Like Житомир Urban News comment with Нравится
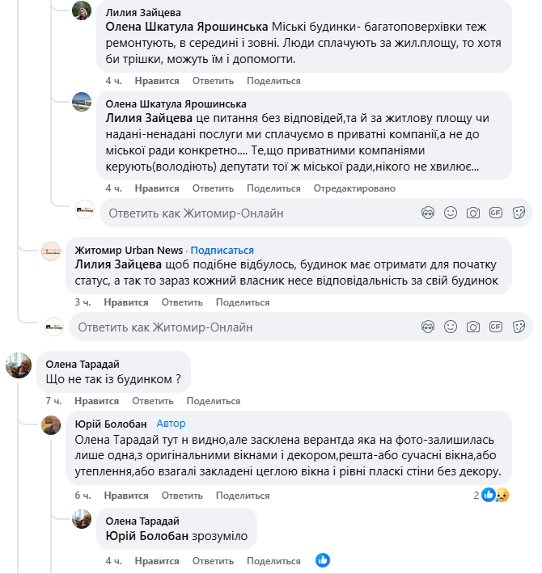The height and width of the screenshot is (574, 542). coord(126,302)
